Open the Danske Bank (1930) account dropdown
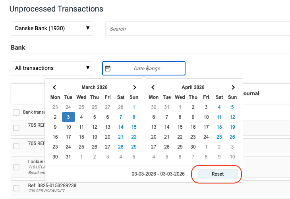Image resolution: width=290 pixels, height=199 pixels. coord(52,29)
